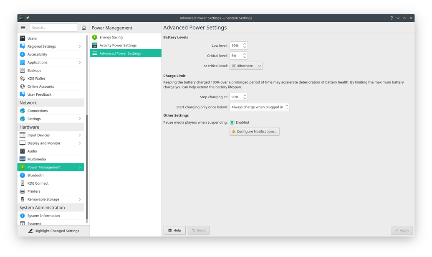The image size is (432, 257).
Task: Decrease the Critical level value
Action: click(245, 57)
